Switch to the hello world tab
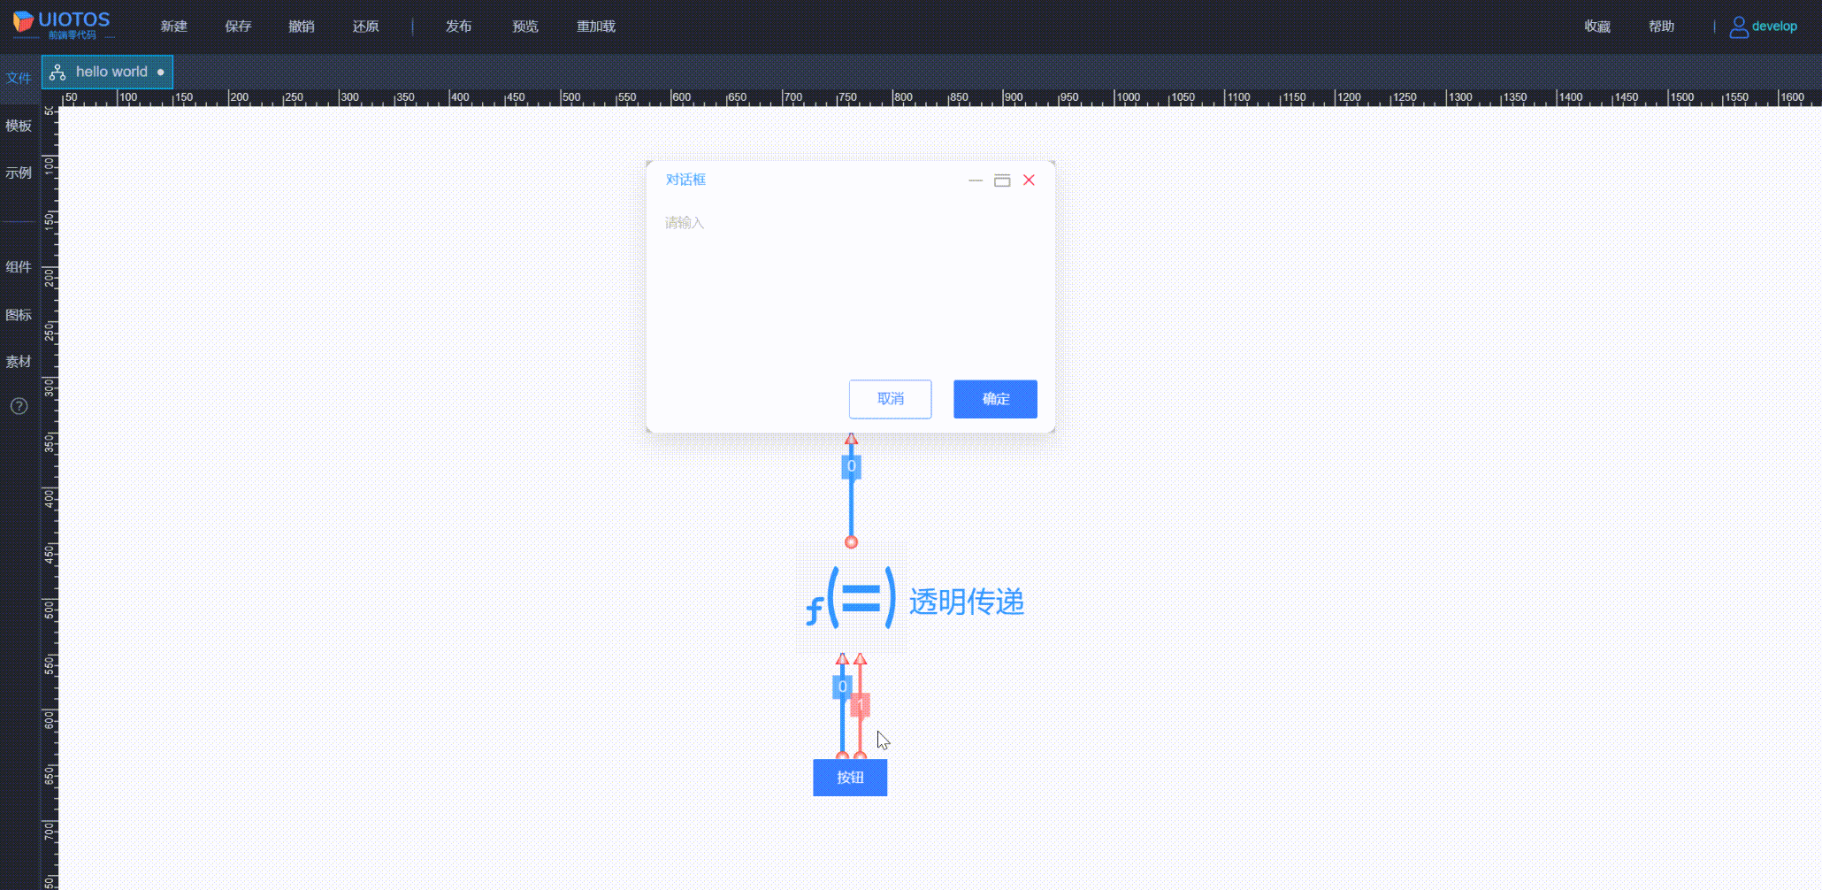The height and width of the screenshot is (890, 1822). tap(112, 72)
